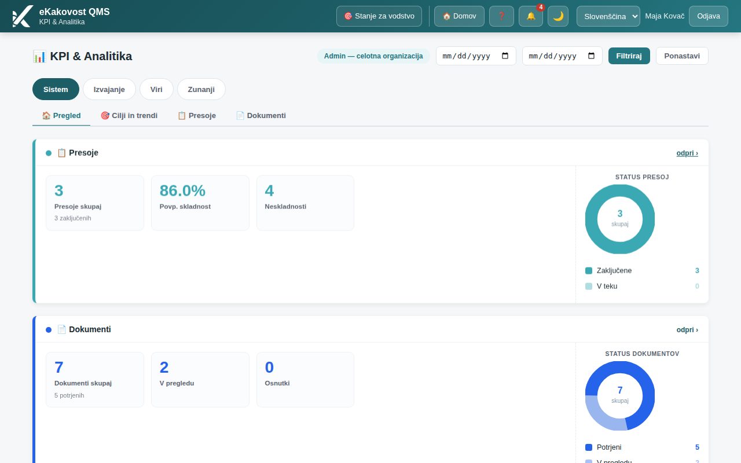The width and height of the screenshot is (741, 463).
Task: Click the Neskladnosti KPI tile
Action: pos(305,203)
